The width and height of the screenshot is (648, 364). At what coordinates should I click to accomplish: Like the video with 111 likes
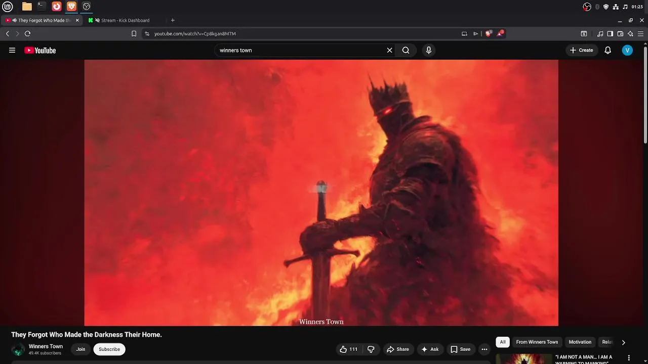(x=348, y=349)
